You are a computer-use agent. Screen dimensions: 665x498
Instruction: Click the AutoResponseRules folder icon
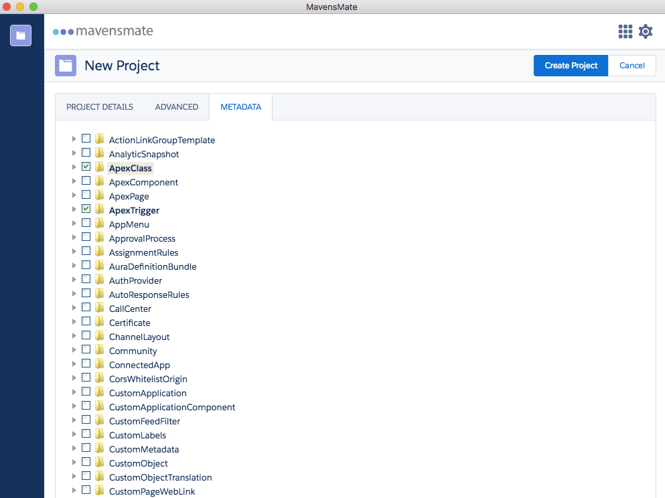(x=99, y=293)
